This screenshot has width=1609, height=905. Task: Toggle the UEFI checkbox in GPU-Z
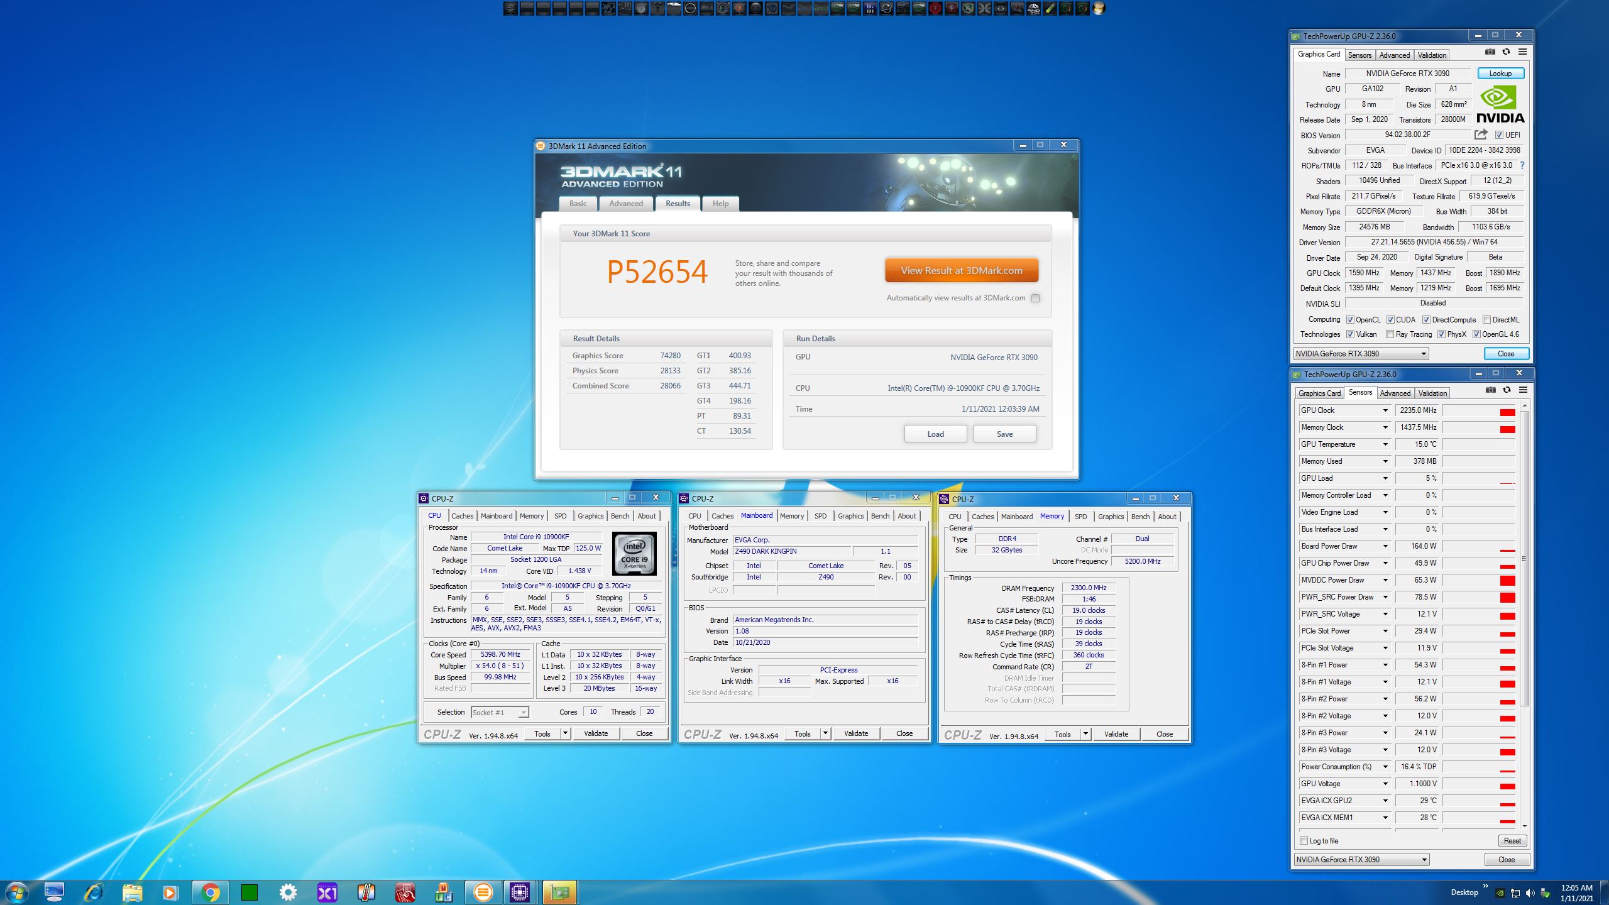pyautogui.click(x=1499, y=135)
